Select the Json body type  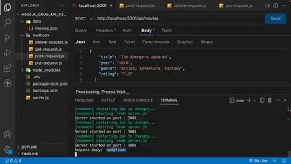[x=80, y=42]
